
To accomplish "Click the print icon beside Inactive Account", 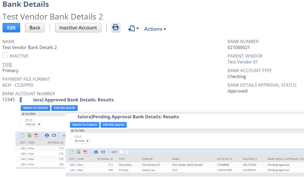I will (116, 28).
